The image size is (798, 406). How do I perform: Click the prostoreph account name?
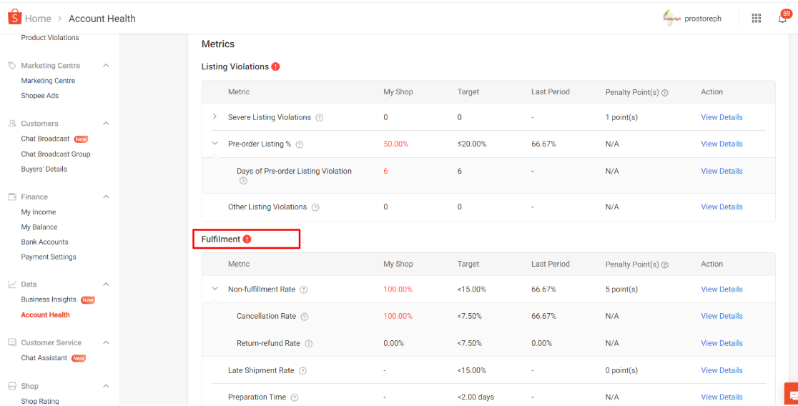[703, 19]
